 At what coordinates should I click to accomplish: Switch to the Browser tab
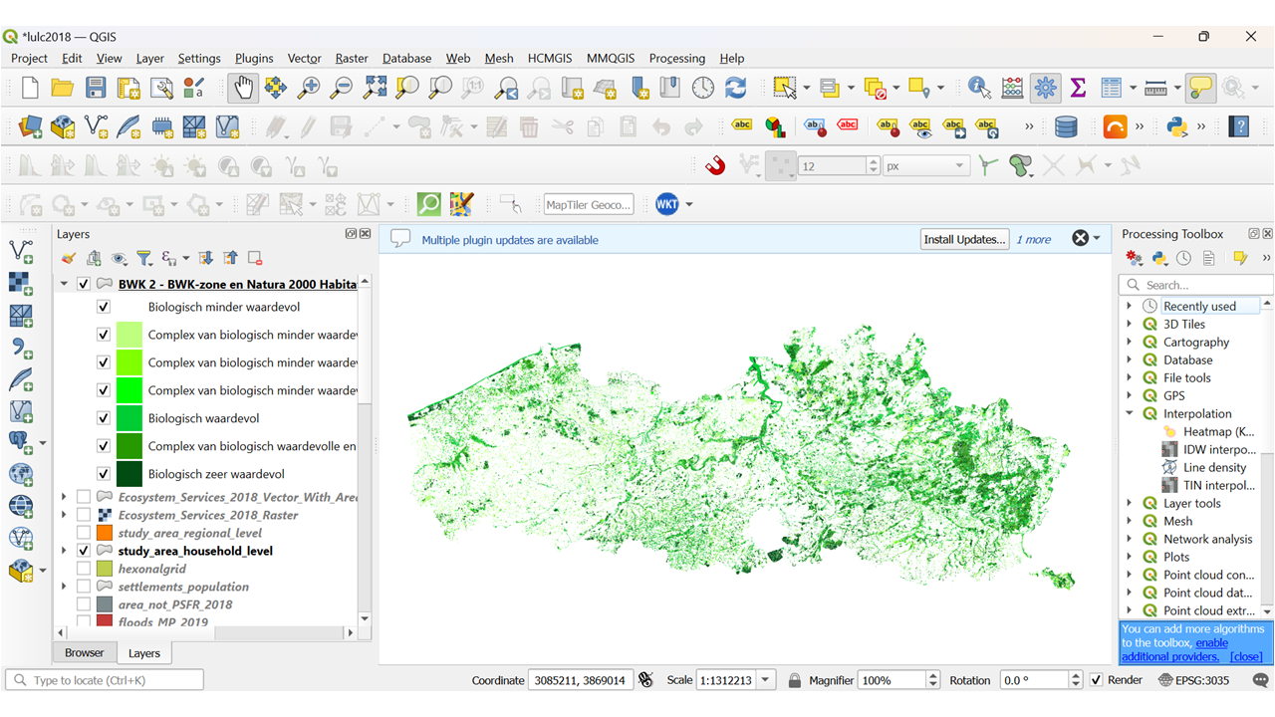point(84,653)
